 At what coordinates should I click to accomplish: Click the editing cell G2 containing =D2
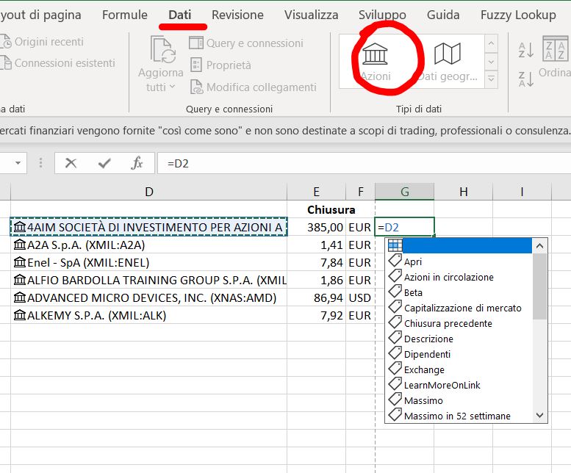click(405, 227)
